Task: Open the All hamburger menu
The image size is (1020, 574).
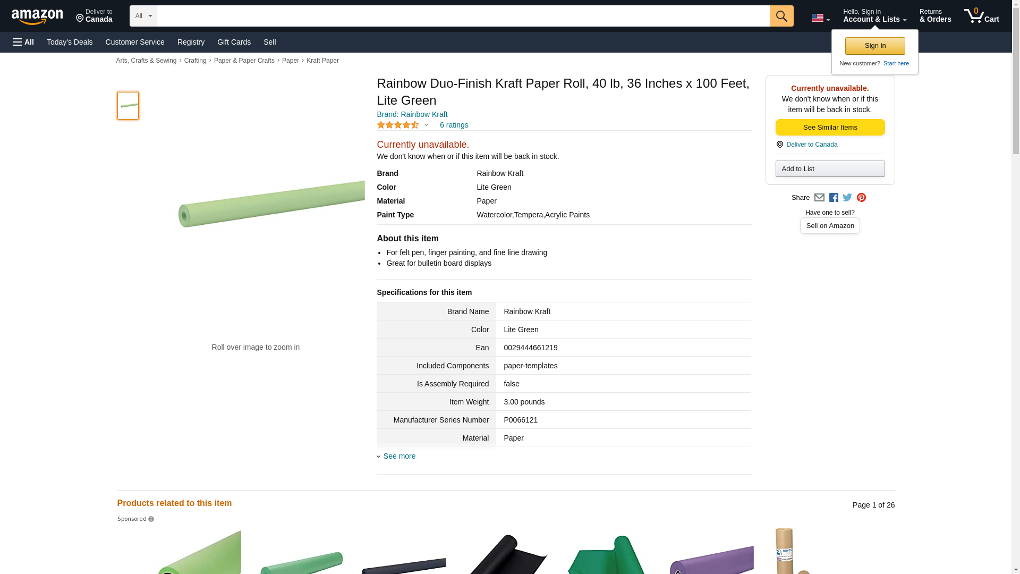Action: click(x=23, y=42)
